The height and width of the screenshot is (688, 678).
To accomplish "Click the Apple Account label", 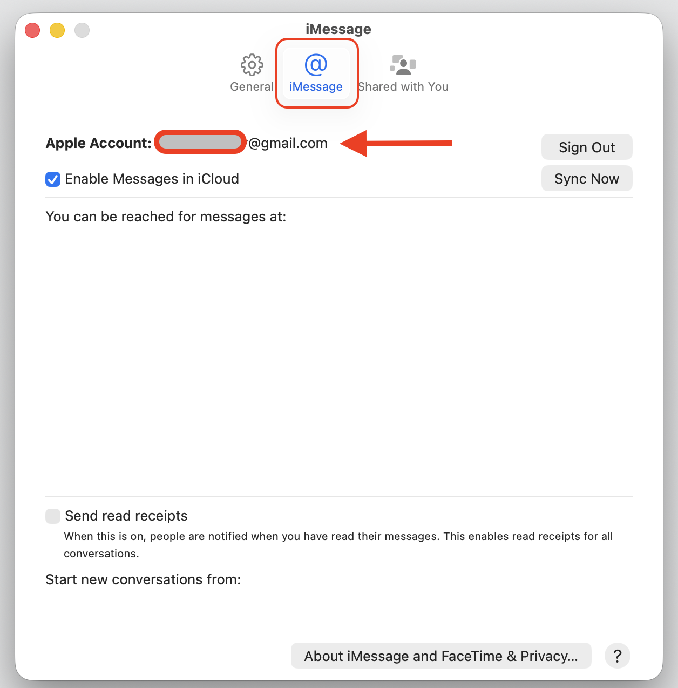I will [99, 143].
